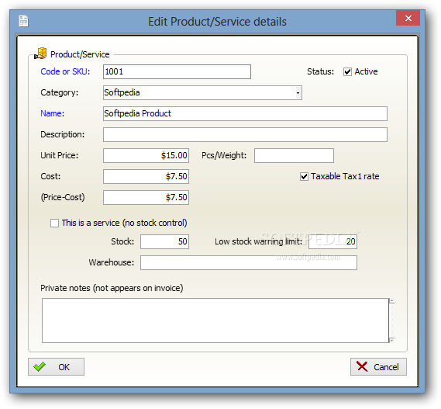Click the Unit Price field showing $15.00
Viewport: 441px width, 409px height.
146,155
